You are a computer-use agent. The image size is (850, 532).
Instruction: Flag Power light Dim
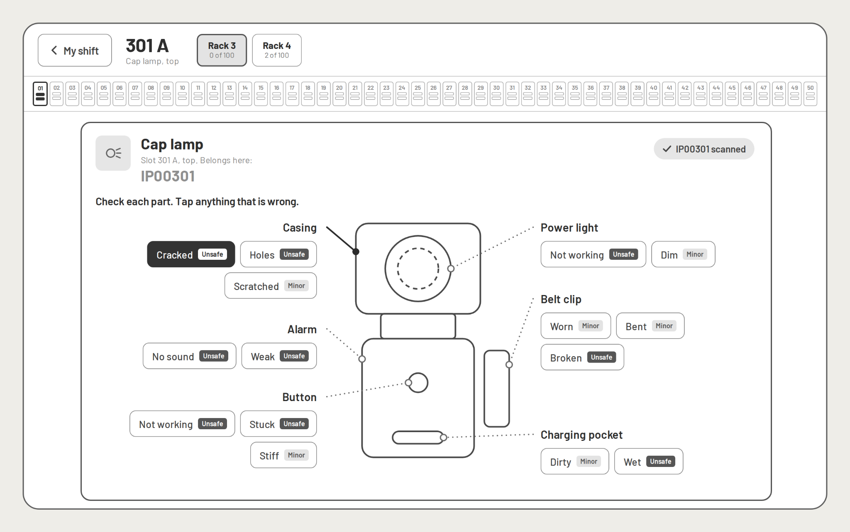683,254
